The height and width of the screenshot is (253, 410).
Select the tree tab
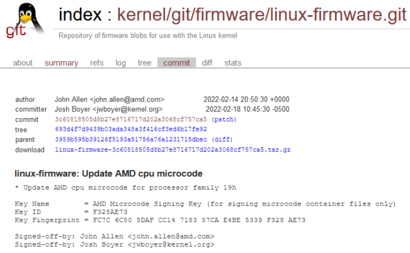click(144, 63)
